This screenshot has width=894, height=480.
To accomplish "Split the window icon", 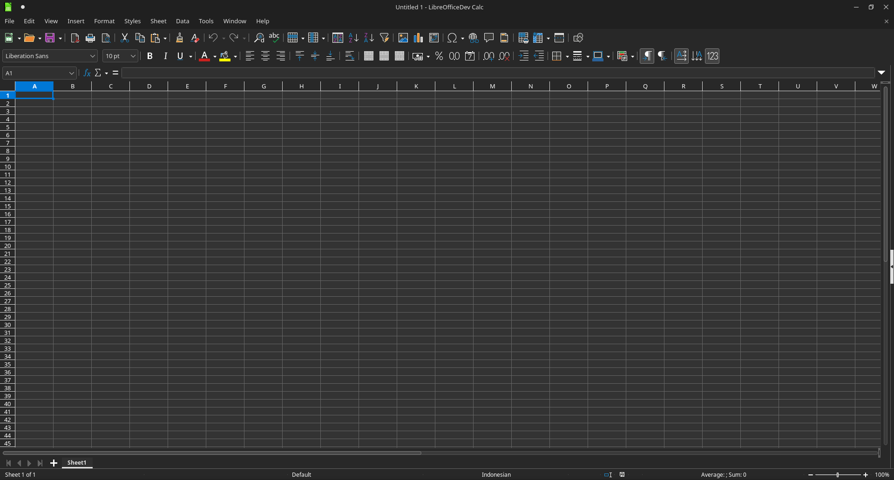I will 559,38.
